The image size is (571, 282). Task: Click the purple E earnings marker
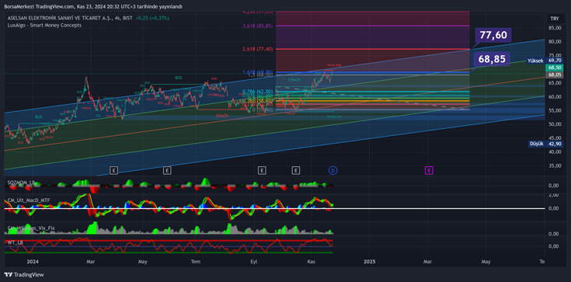[x=429, y=170]
